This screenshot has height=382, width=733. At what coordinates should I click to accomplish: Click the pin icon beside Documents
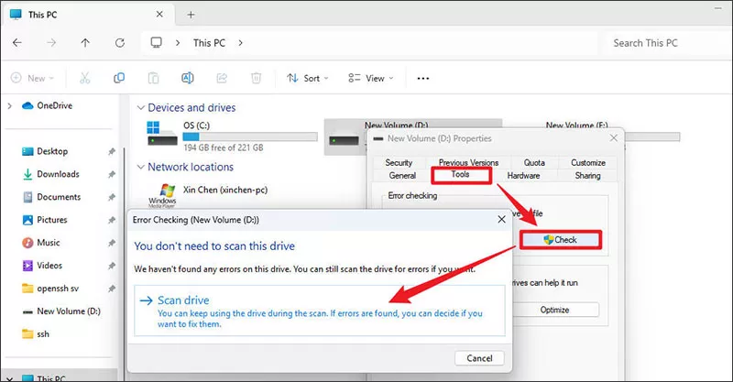click(x=111, y=197)
